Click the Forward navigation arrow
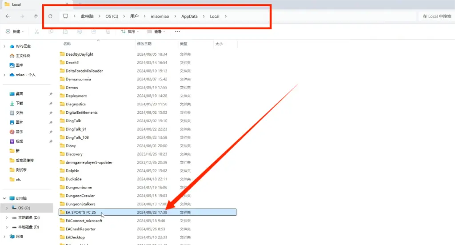 pos(22,16)
